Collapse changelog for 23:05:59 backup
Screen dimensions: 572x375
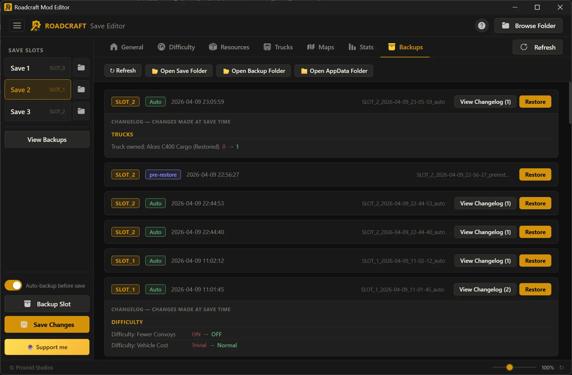click(x=485, y=102)
